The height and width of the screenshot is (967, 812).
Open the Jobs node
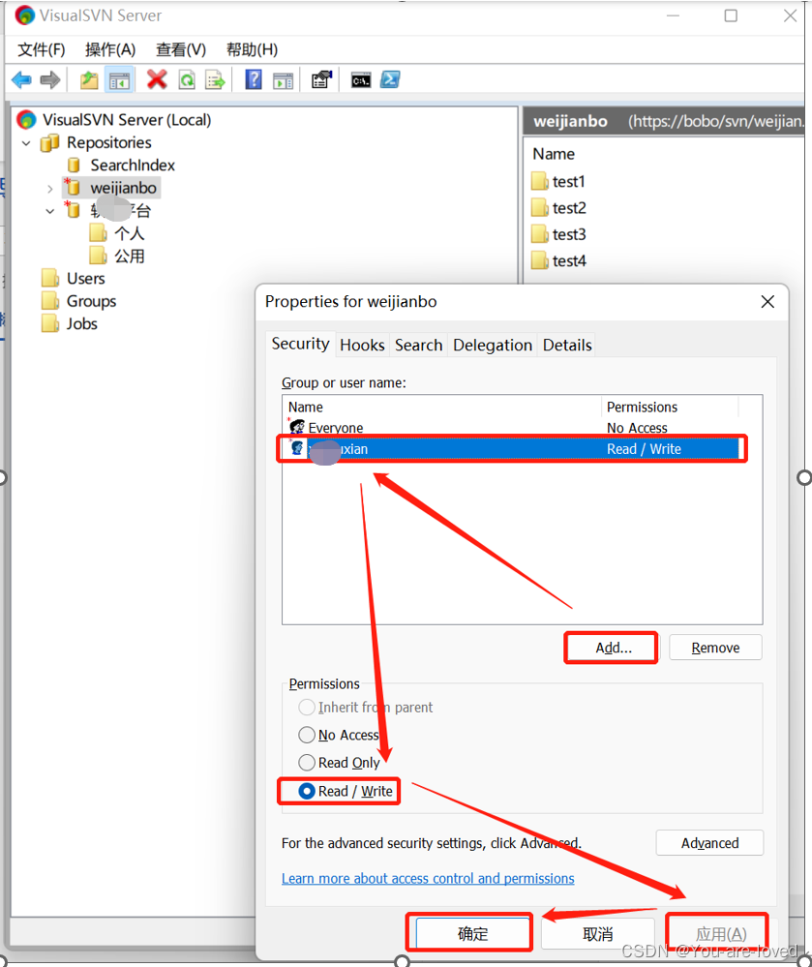click(x=82, y=323)
